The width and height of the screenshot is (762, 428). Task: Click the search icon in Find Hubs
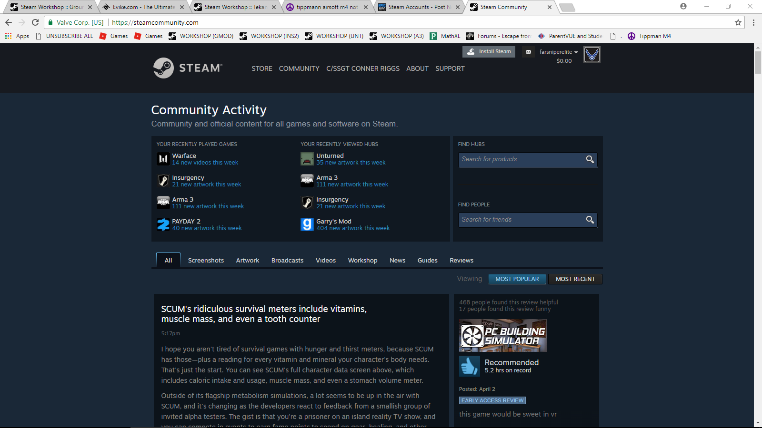point(590,159)
